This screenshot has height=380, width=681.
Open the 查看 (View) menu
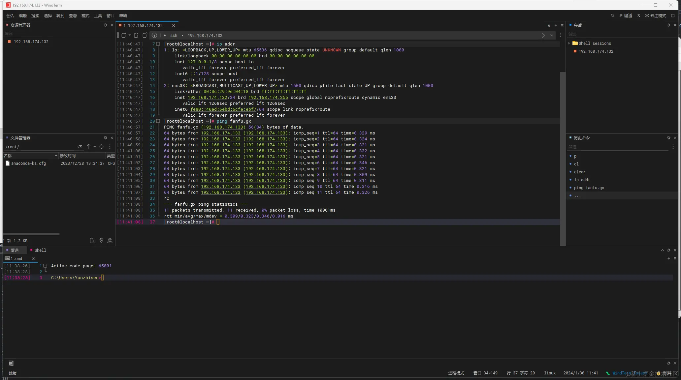[x=73, y=15]
